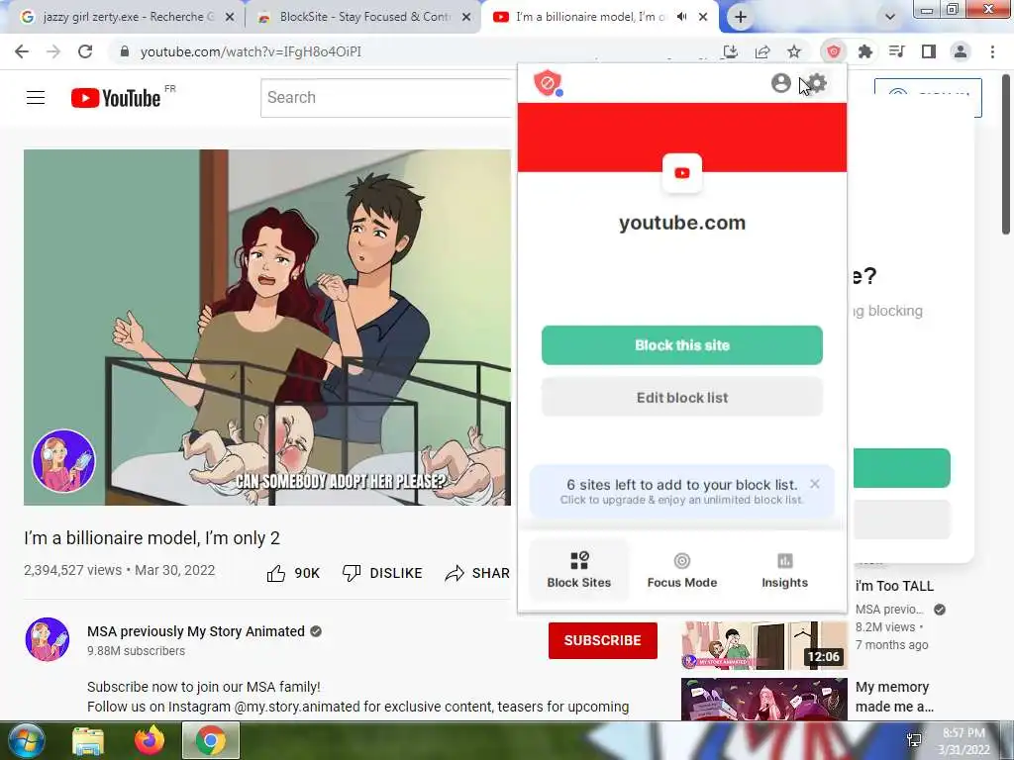Click the address bar URL
This screenshot has height=760, width=1014.
pos(251,51)
